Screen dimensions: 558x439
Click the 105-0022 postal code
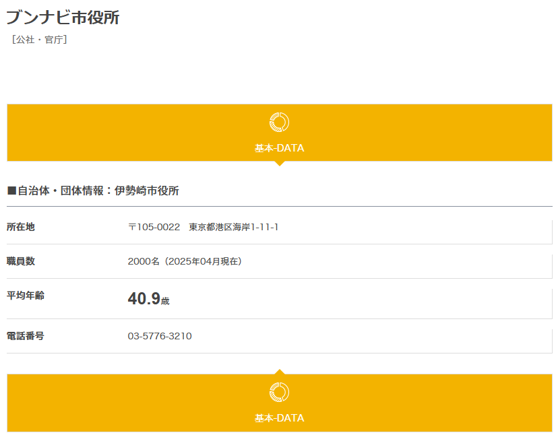pyautogui.click(x=158, y=228)
